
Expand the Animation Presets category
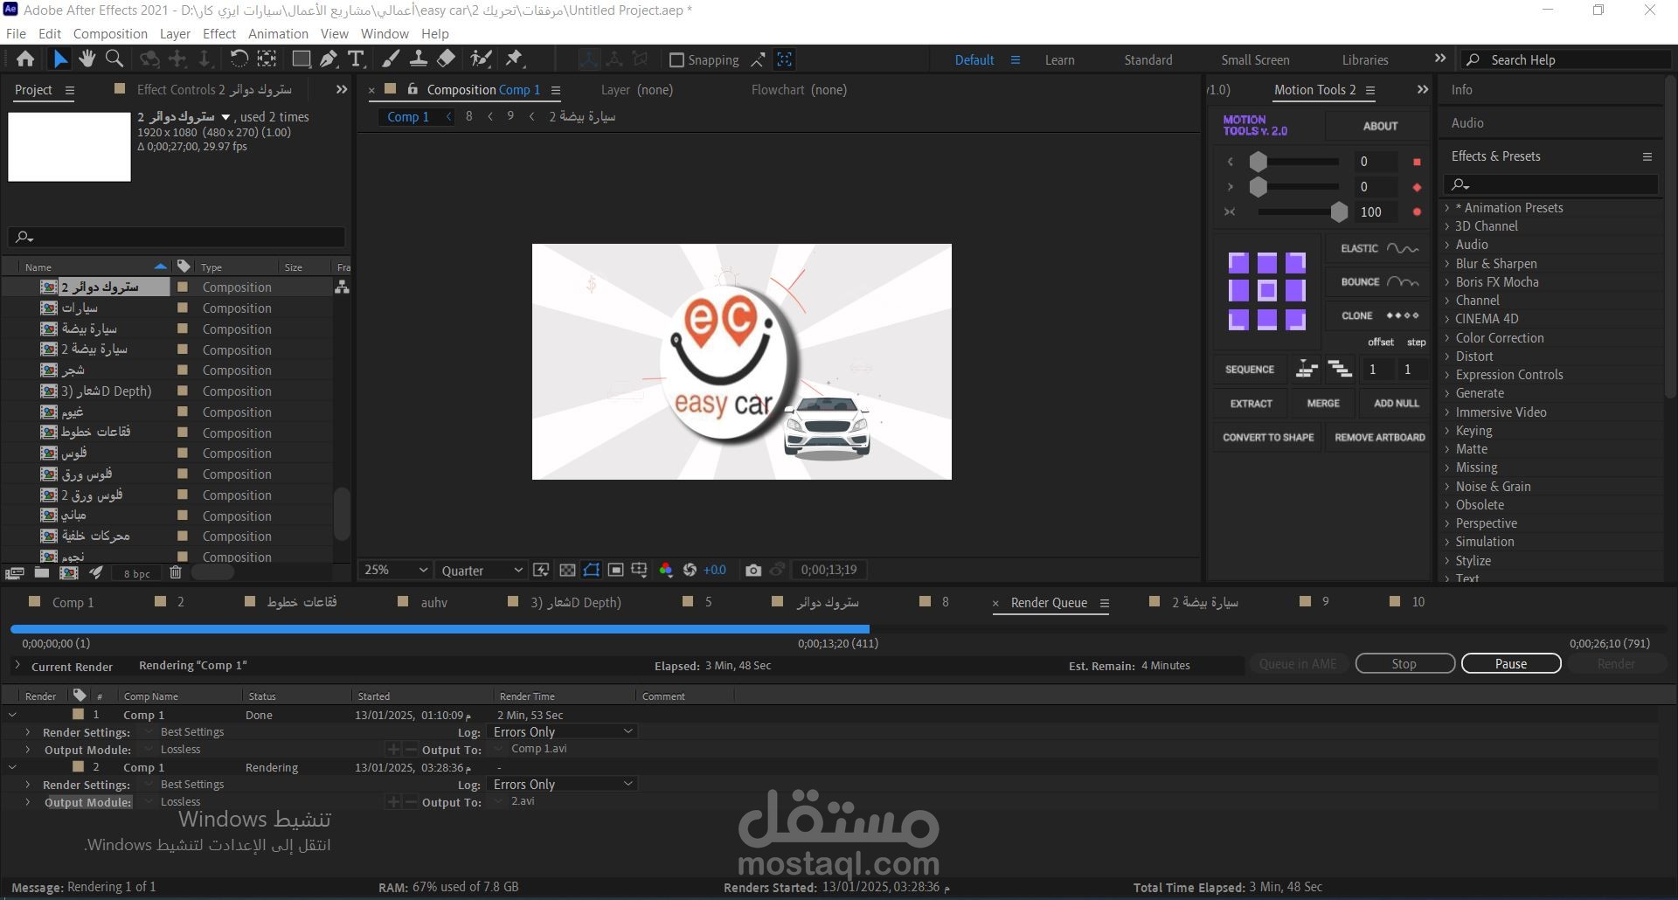tap(1447, 208)
